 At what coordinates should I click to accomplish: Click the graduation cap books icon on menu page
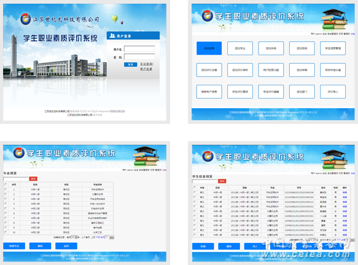coord(334,19)
